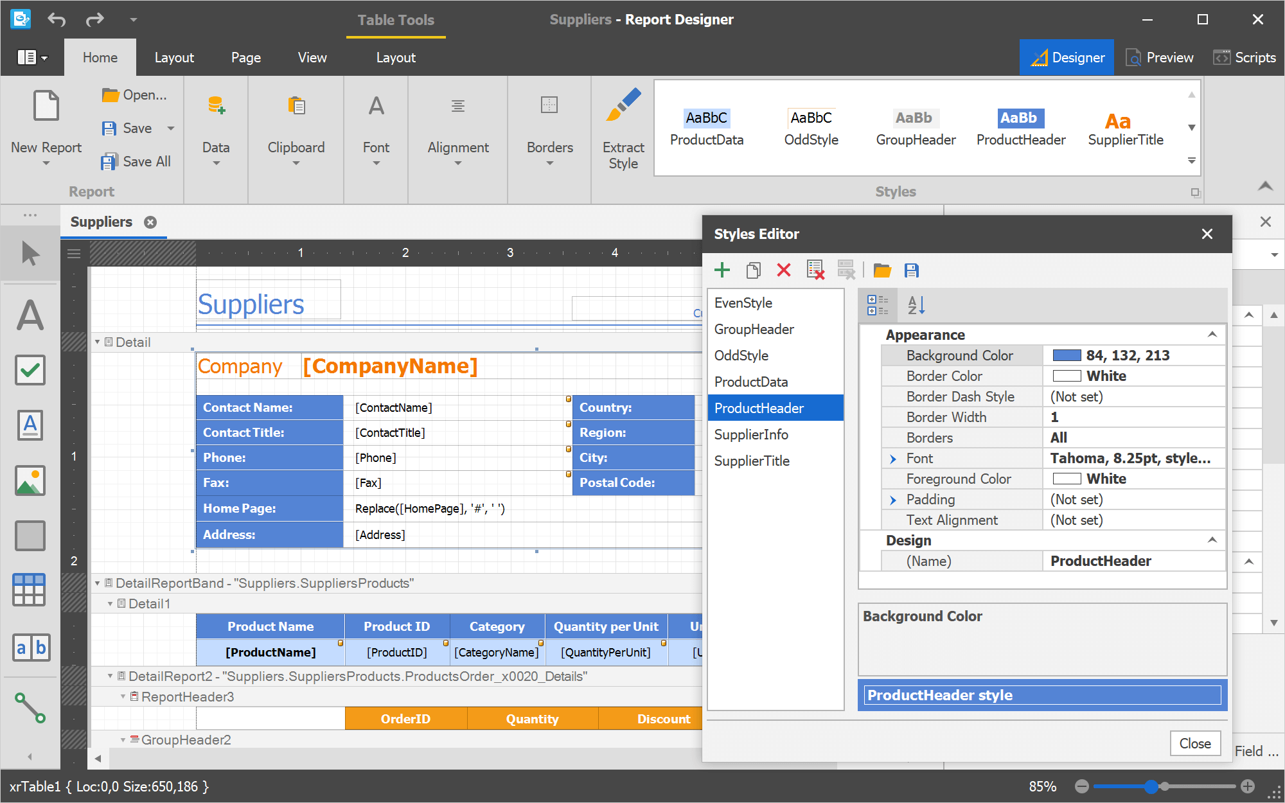Click the Copy style icon in Styles Editor
The image size is (1285, 803).
(x=753, y=270)
